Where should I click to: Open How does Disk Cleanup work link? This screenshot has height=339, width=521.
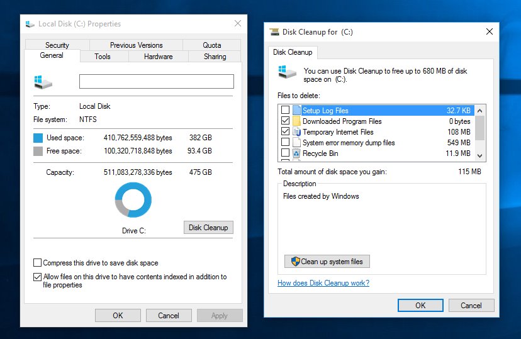[323, 283]
